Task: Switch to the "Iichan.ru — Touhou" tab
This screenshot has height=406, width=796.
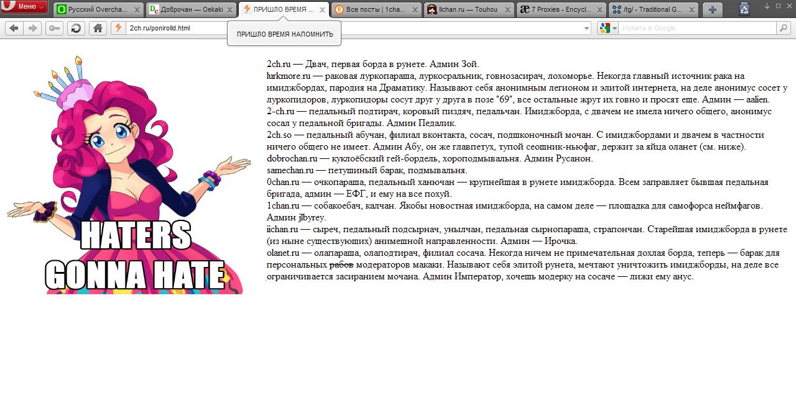Action: [470, 9]
